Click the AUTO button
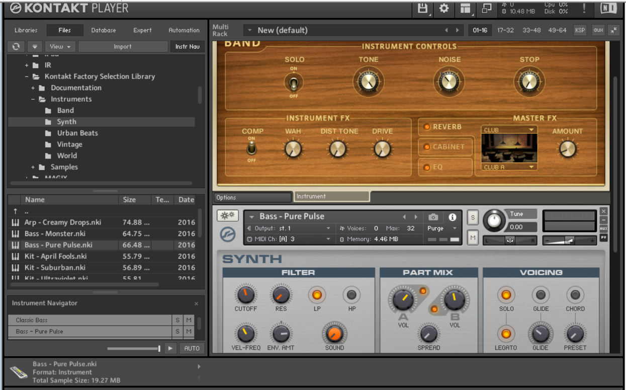Image resolution: width=626 pixels, height=390 pixels. [x=192, y=348]
